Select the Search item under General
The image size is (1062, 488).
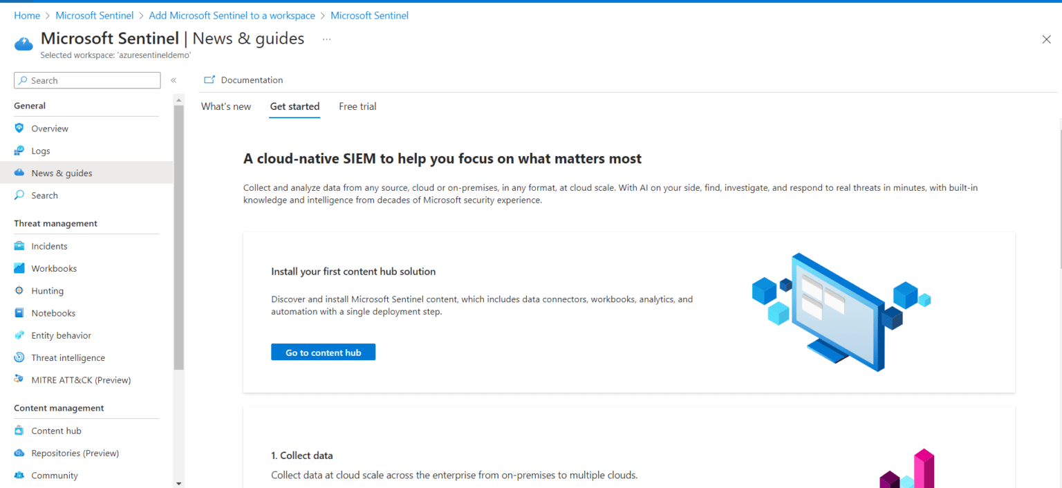(43, 195)
